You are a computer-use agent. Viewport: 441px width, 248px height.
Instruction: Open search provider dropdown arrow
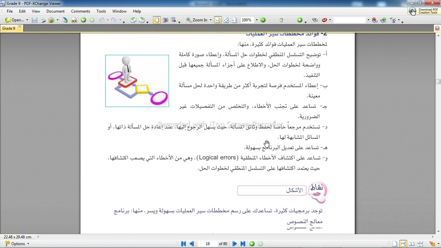pyautogui.click(x=330, y=20)
